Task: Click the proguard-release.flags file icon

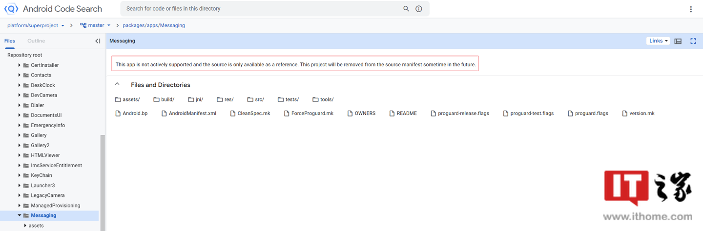Action: [x=434, y=113]
